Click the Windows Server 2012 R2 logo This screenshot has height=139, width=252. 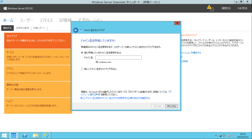tap(18, 8)
